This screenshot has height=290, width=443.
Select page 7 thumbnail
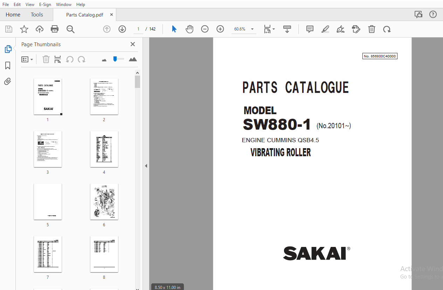pyautogui.click(x=48, y=254)
